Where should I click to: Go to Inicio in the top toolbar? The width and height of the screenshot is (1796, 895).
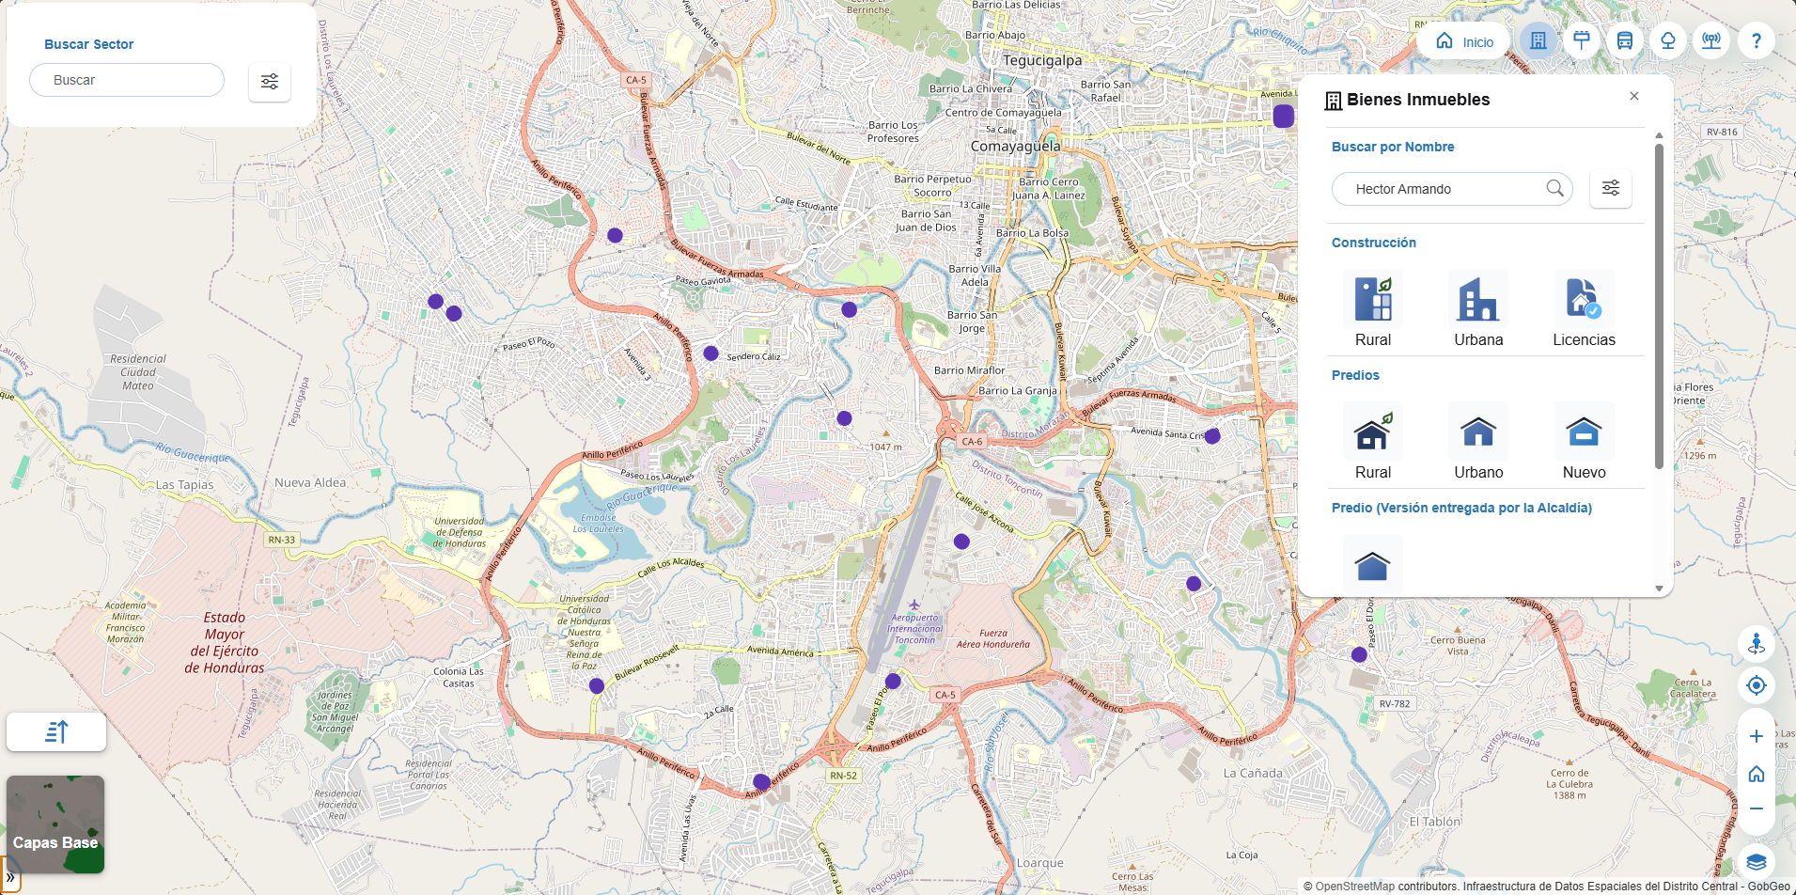point(1463,41)
